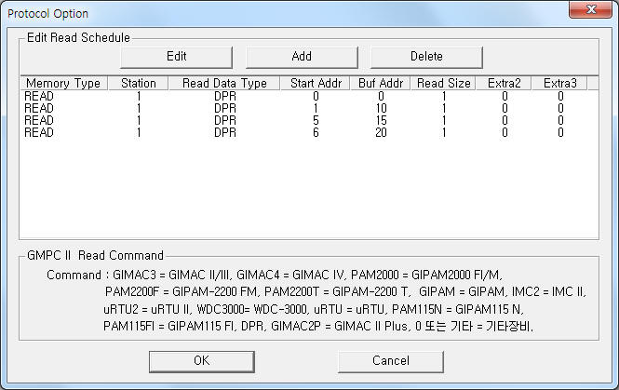Dismiss dialog with Cancel button
Screen dimensions: 619x390
coord(391,361)
